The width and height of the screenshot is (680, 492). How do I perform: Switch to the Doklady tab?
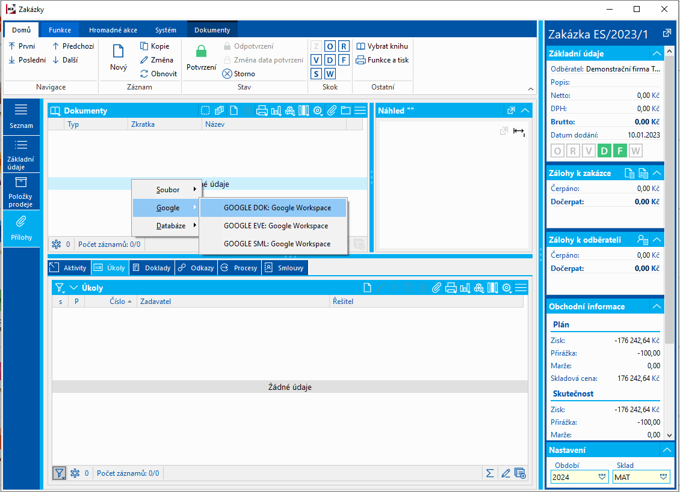tap(153, 268)
